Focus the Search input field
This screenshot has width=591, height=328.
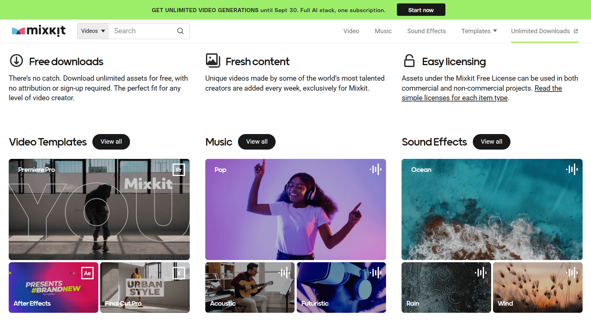coord(142,31)
